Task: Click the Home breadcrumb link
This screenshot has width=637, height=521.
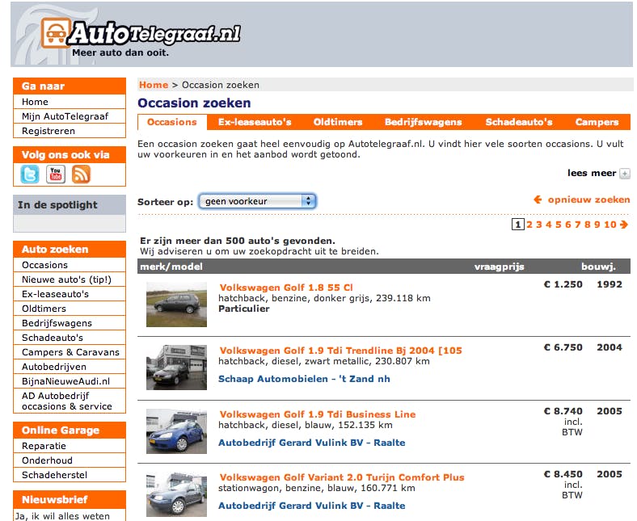Action: click(154, 85)
